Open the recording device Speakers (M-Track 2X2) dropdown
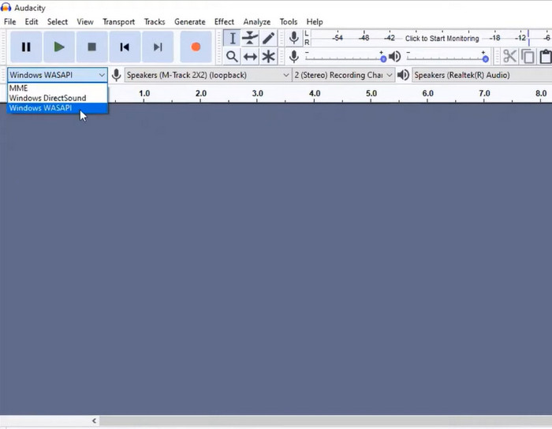The image size is (552, 429). [x=207, y=75]
